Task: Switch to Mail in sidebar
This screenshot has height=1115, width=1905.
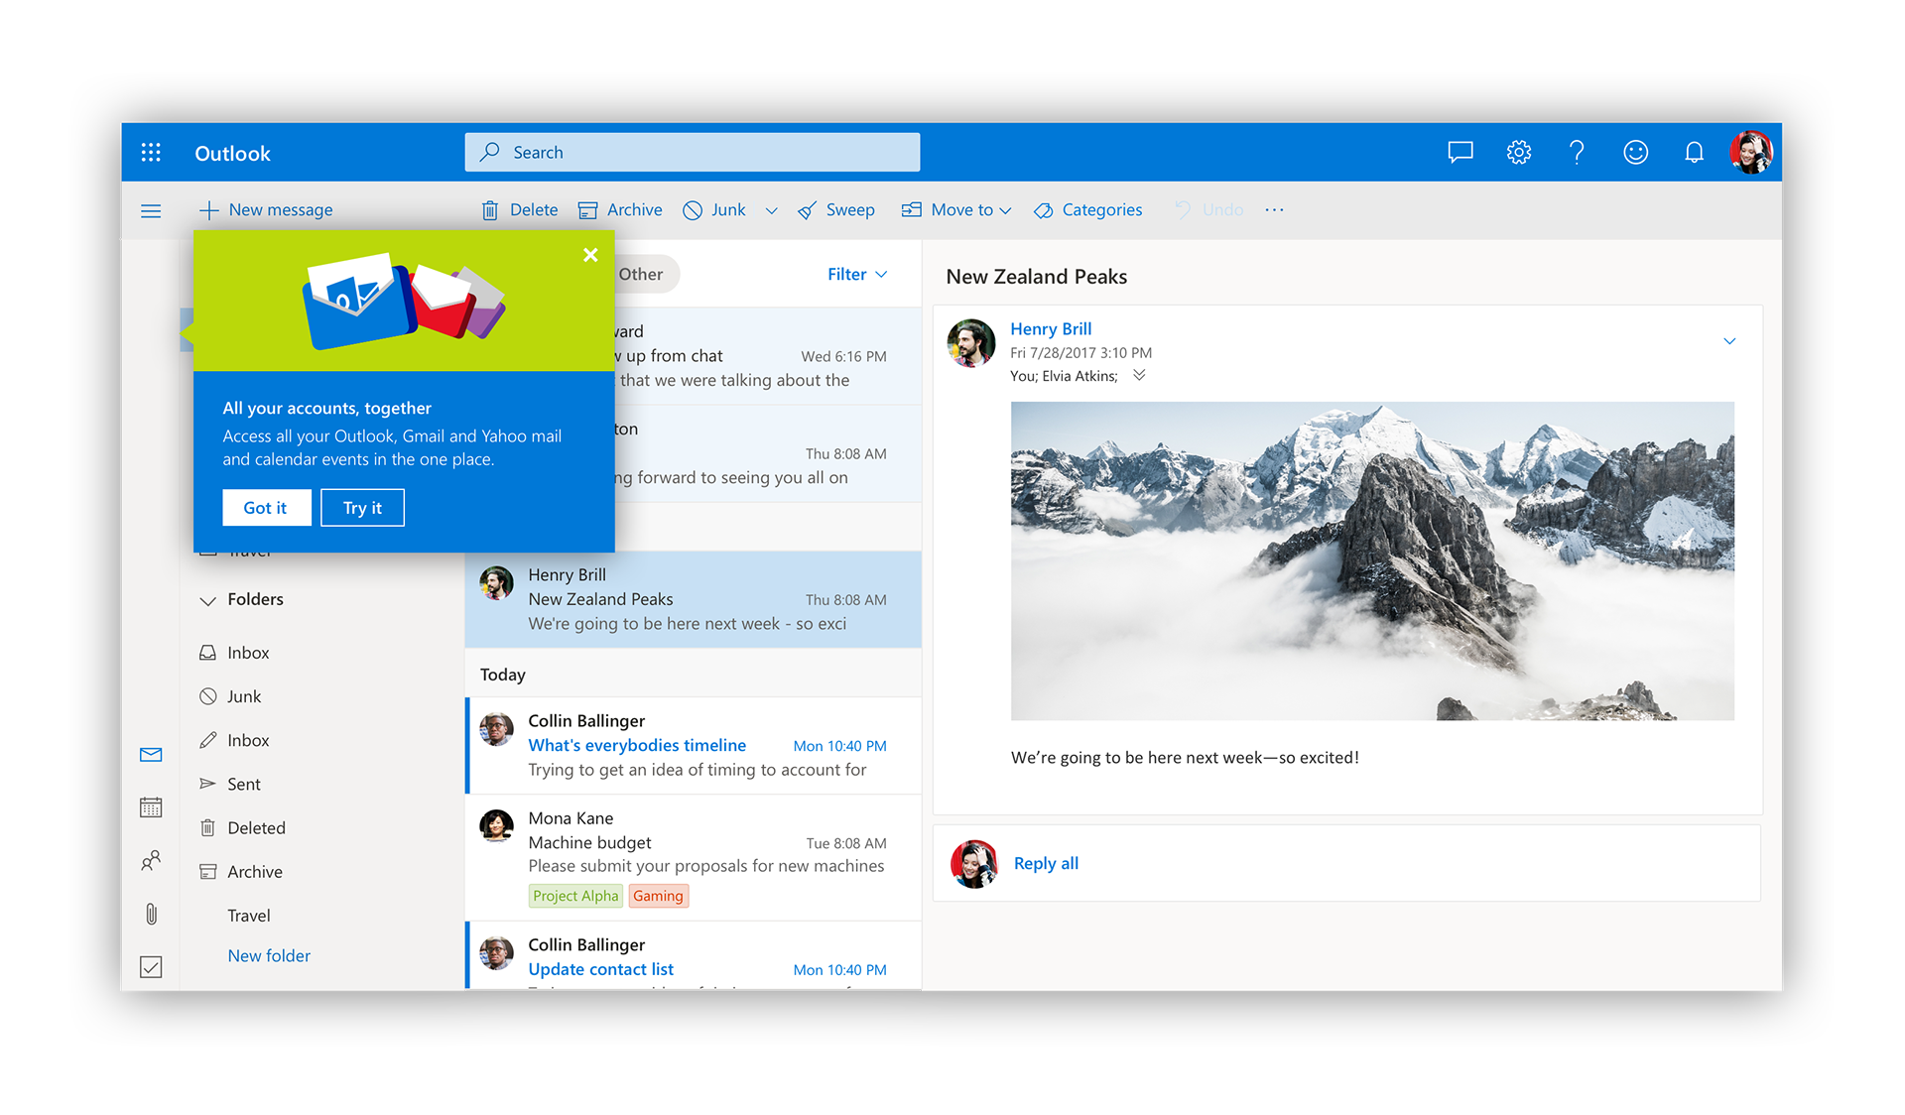Action: (151, 755)
